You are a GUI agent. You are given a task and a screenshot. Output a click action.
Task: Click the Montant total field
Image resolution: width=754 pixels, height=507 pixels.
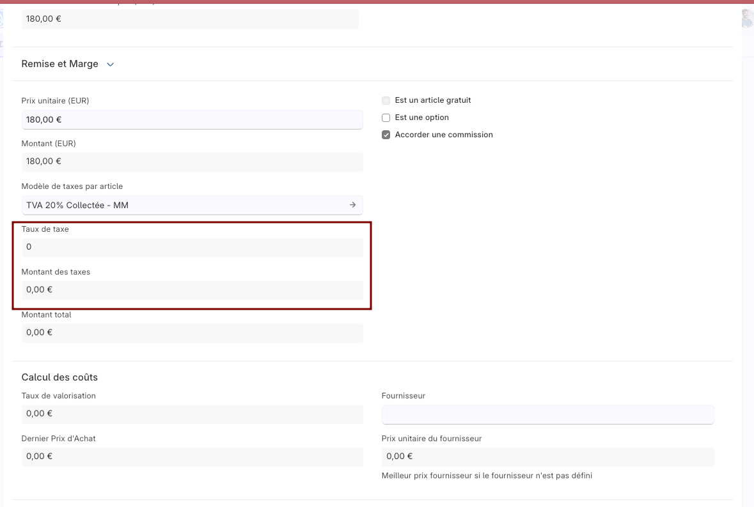point(192,333)
